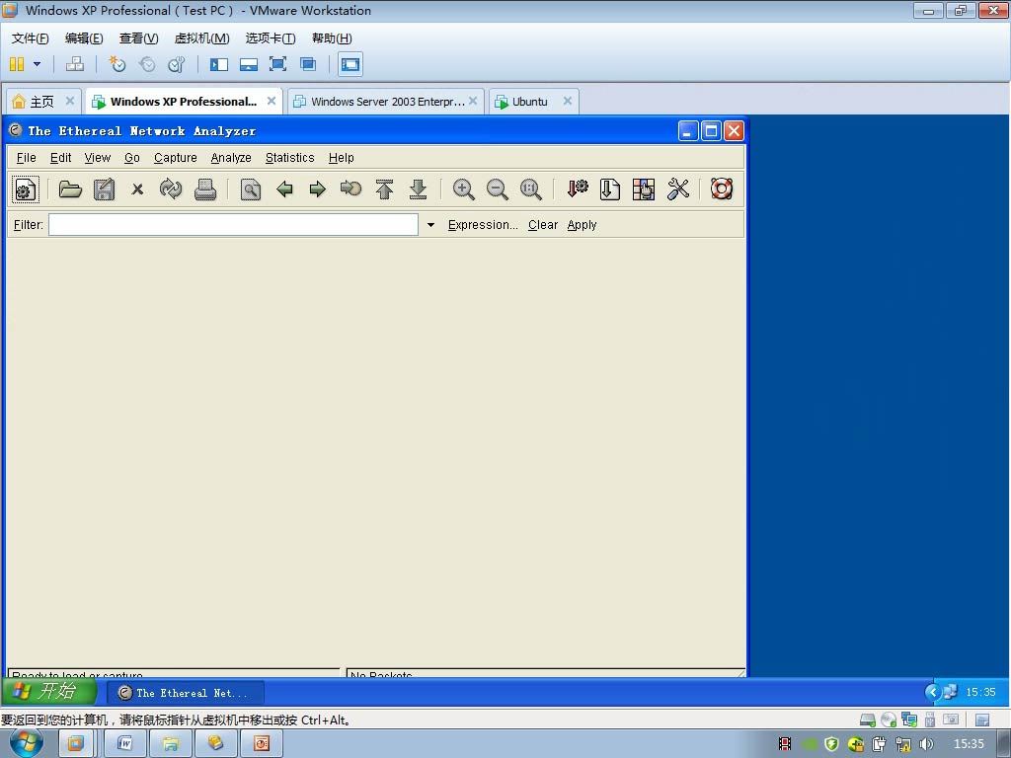The height and width of the screenshot is (758, 1011).
Task: Click VMware send Ctrl+Alt+Del icon
Action: click(75, 64)
